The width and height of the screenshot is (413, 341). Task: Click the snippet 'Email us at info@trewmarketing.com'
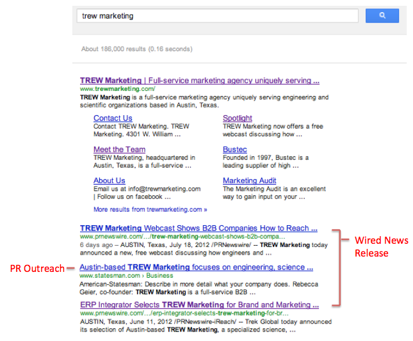[x=147, y=189]
